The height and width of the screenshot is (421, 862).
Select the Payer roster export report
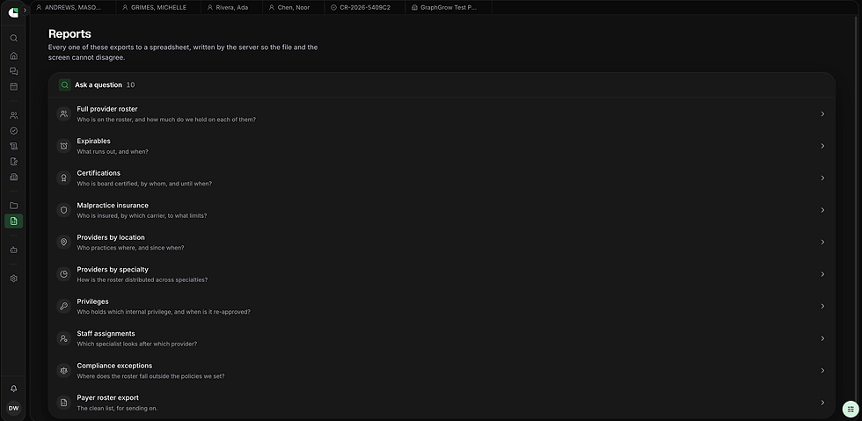(x=442, y=403)
